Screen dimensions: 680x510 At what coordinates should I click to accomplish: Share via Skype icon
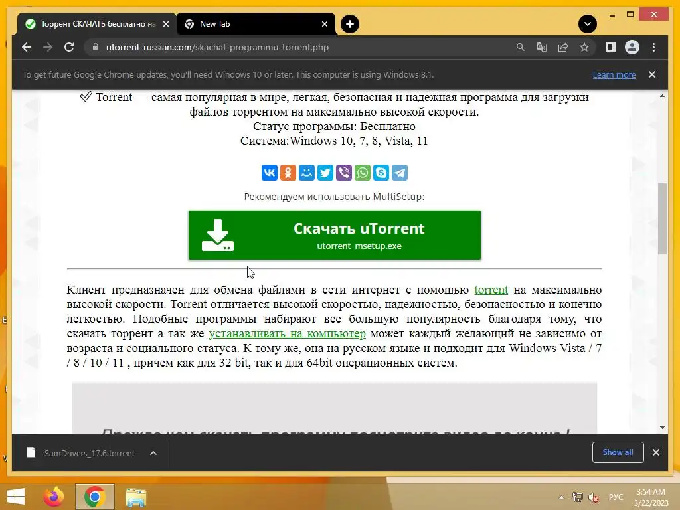(381, 173)
